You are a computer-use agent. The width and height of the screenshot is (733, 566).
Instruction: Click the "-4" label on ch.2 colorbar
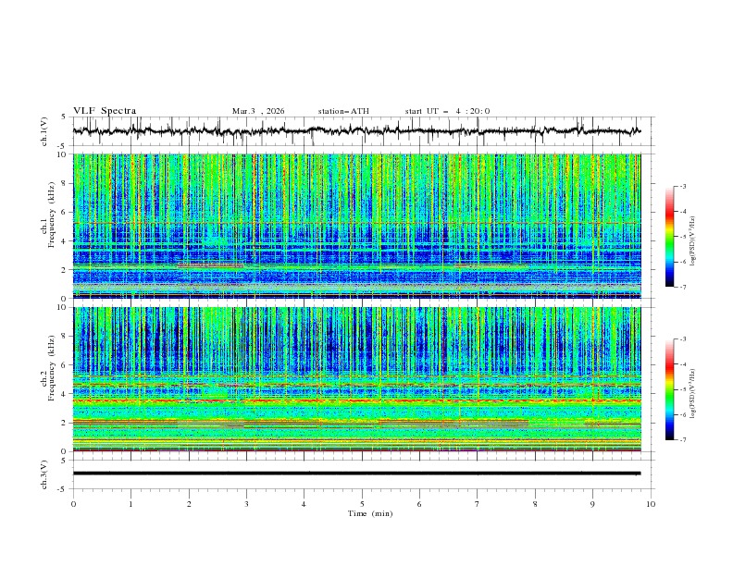coord(683,364)
